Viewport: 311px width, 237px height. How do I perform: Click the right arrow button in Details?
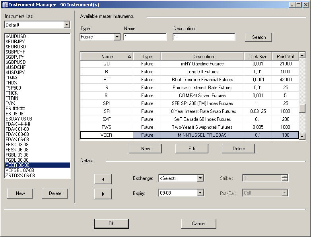103,194
